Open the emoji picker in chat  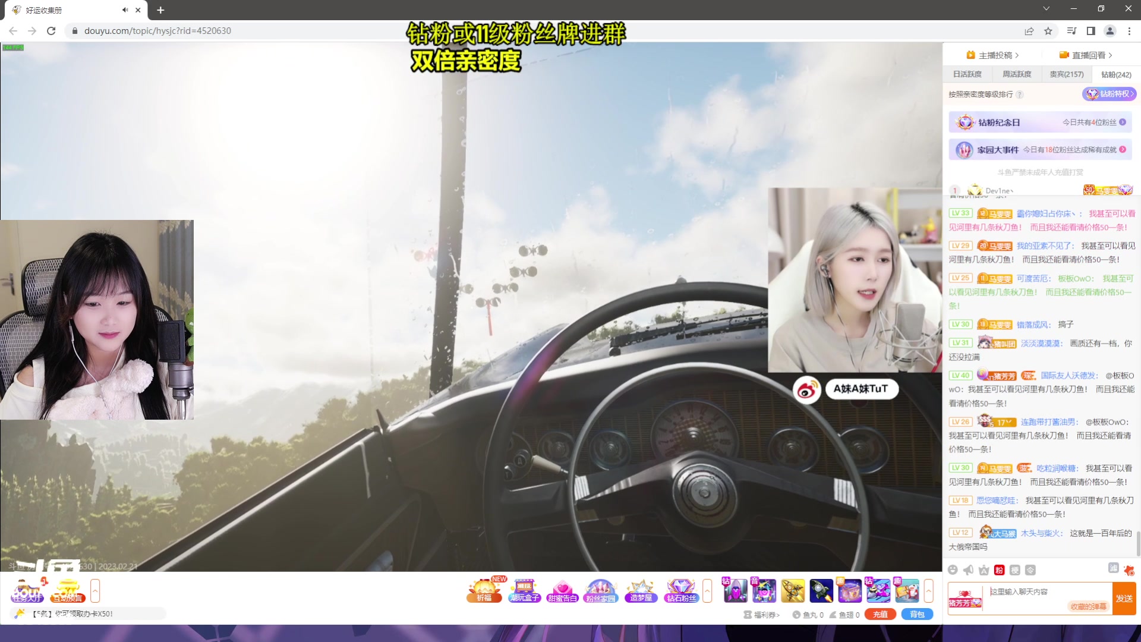[953, 570]
